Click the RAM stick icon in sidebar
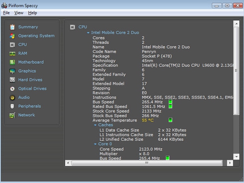 point(12,53)
